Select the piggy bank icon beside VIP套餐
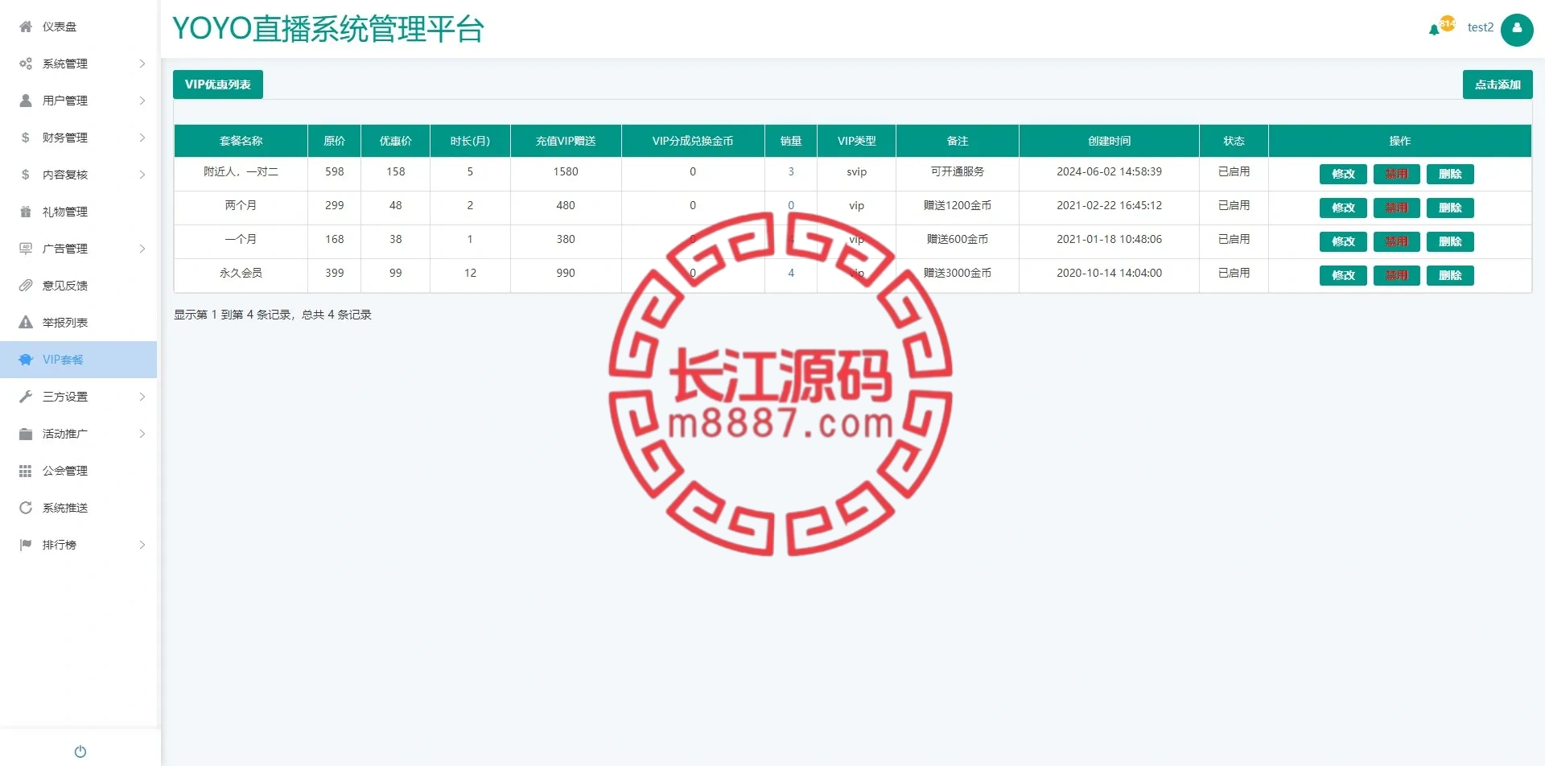The image size is (1545, 766). pyautogui.click(x=26, y=360)
